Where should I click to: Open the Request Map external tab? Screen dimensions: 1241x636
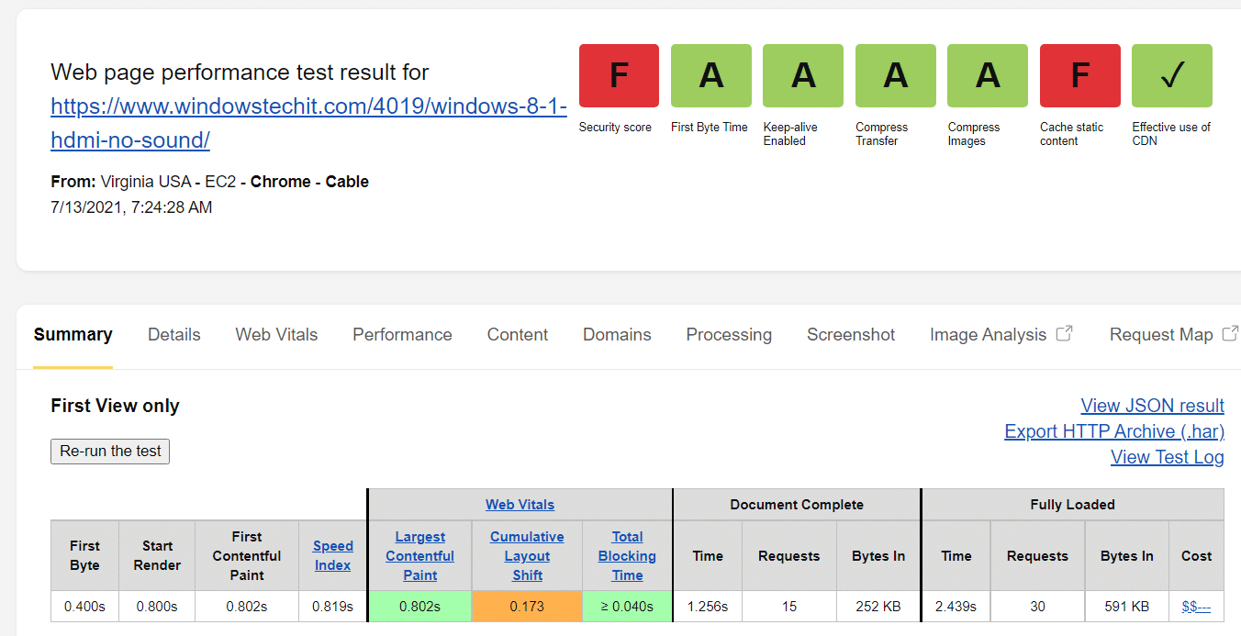(1173, 335)
